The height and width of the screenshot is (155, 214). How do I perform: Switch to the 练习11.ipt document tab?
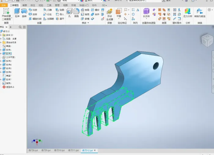click(73, 150)
